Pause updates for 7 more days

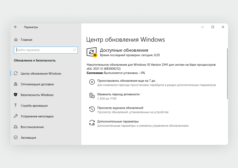tap(127, 81)
